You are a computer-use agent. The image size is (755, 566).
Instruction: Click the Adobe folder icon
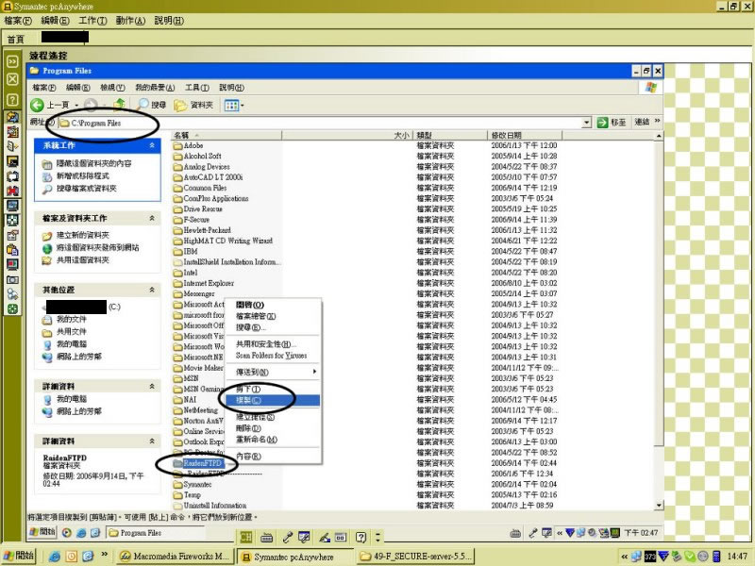pyautogui.click(x=177, y=145)
